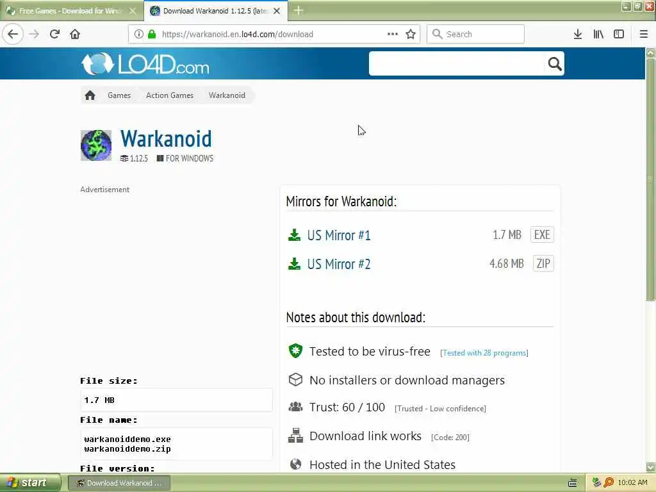656x492 pixels.
Task: Click the green download icon for Mirror #1
Action: 295,235
